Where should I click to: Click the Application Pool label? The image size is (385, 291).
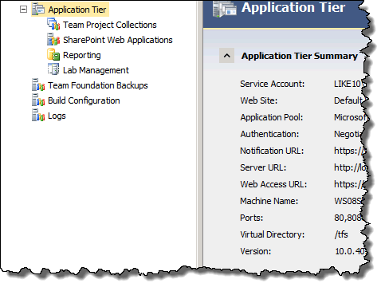272,117
